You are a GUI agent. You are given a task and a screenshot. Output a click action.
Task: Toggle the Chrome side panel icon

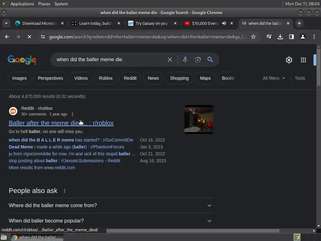click(291, 37)
